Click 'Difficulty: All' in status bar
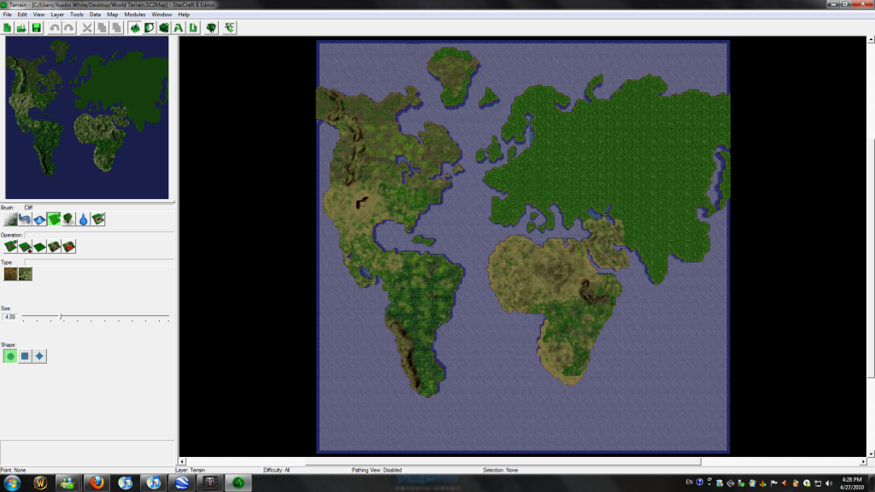The width and height of the screenshot is (875, 492). pyautogui.click(x=277, y=471)
